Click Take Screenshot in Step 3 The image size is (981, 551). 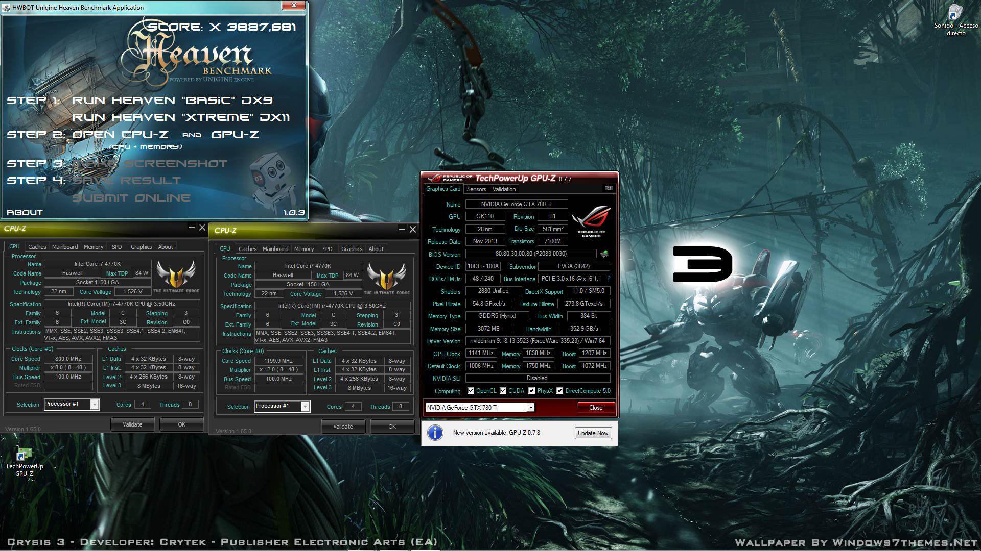[150, 164]
